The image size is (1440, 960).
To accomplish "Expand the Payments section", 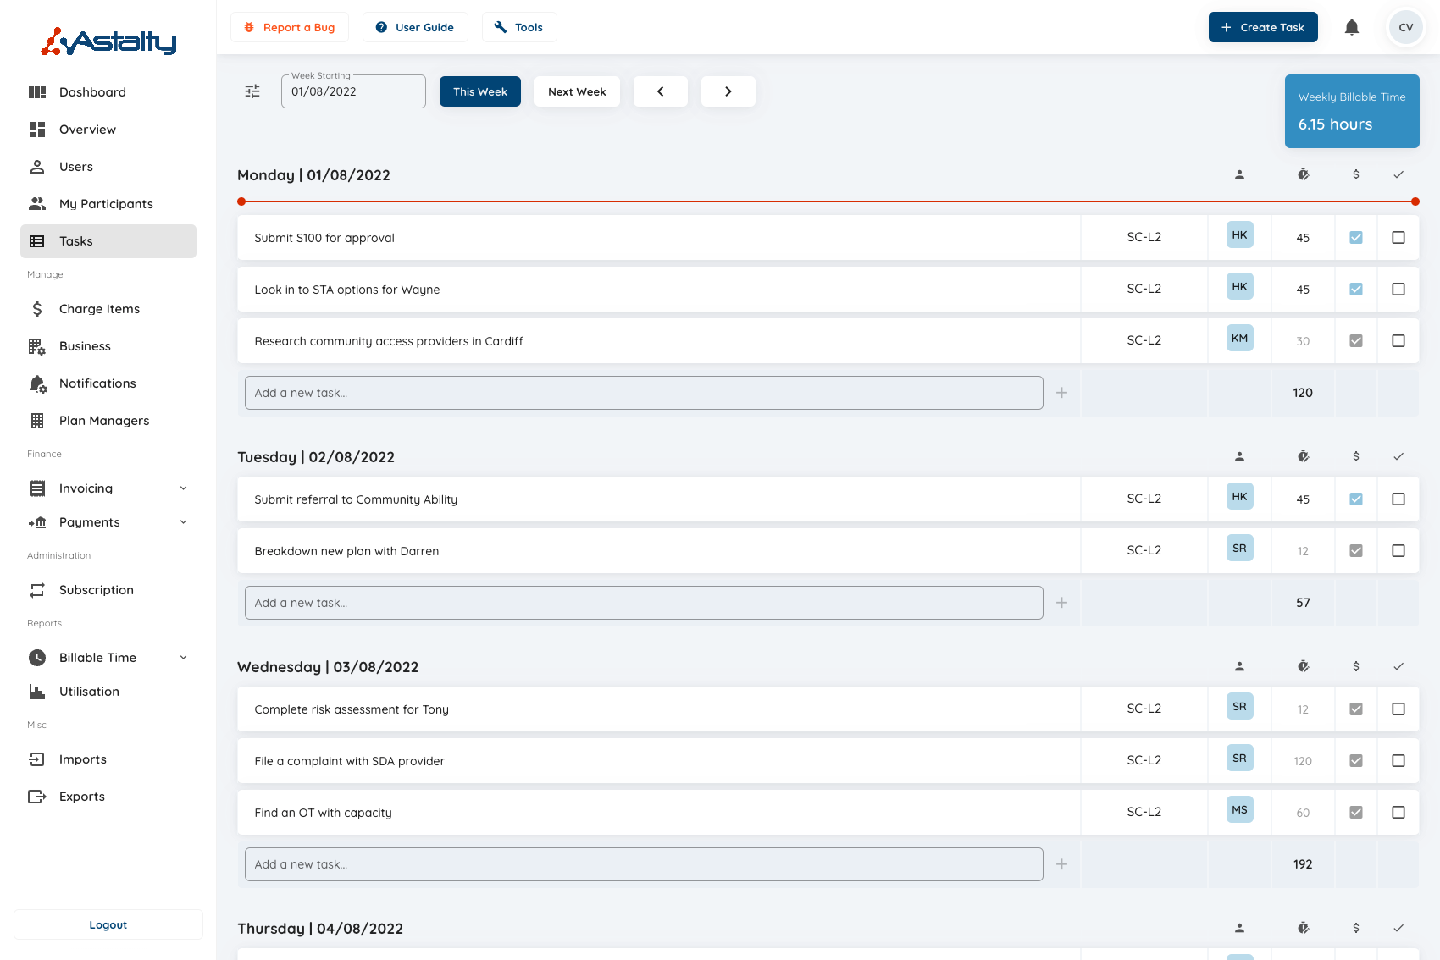I will click(x=184, y=521).
